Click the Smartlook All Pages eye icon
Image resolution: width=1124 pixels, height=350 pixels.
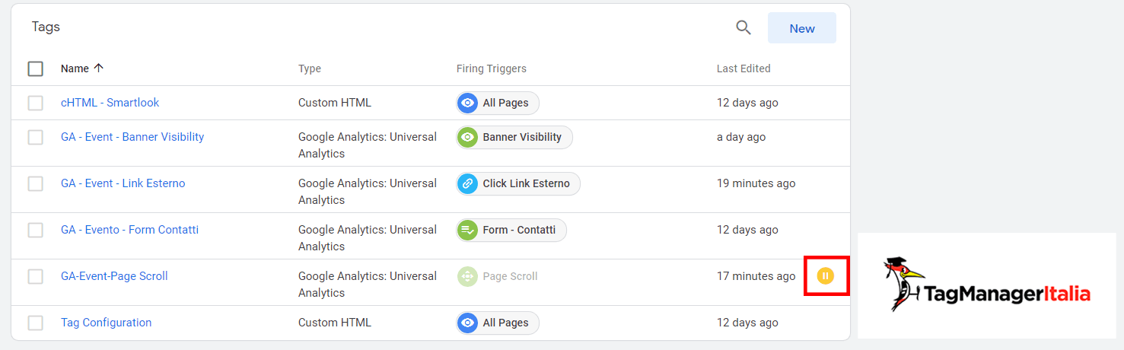point(468,103)
